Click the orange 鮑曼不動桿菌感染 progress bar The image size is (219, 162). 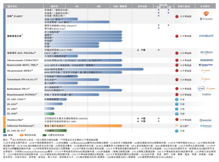(x=83, y=126)
